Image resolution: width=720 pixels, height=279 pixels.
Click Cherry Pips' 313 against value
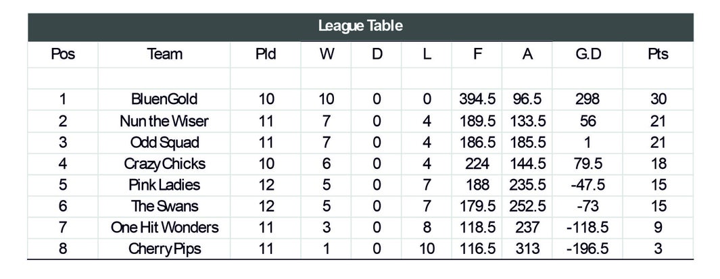527,249
